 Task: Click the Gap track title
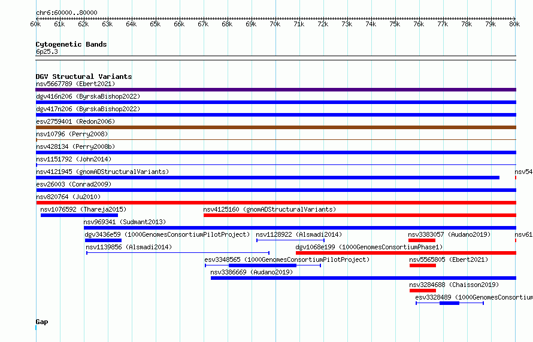[x=42, y=322]
